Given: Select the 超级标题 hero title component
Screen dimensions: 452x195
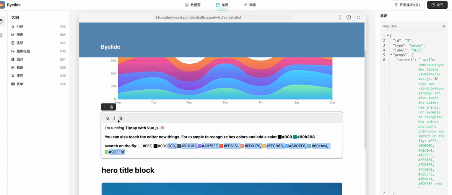Looking at the screenshot, I should coord(38,51).
